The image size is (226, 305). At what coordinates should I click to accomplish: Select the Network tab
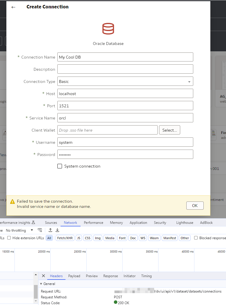70,223
